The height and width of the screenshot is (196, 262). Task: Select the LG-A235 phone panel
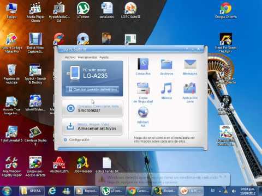(x=92, y=78)
